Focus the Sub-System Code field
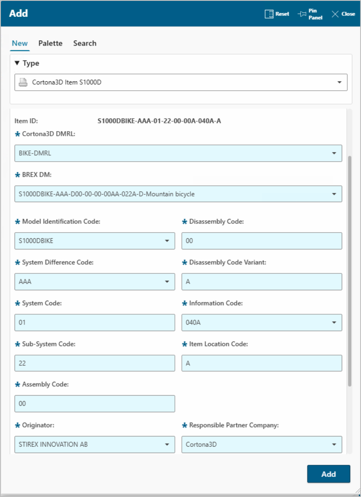 pos(95,363)
